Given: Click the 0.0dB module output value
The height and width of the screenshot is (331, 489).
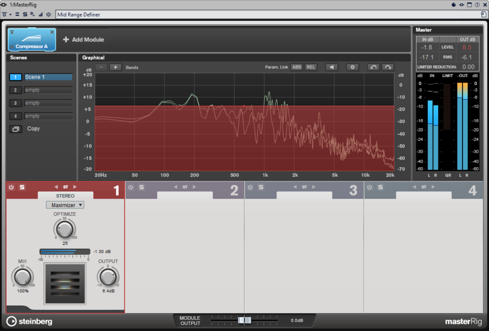Looking at the screenshot, I should point(297,321).
